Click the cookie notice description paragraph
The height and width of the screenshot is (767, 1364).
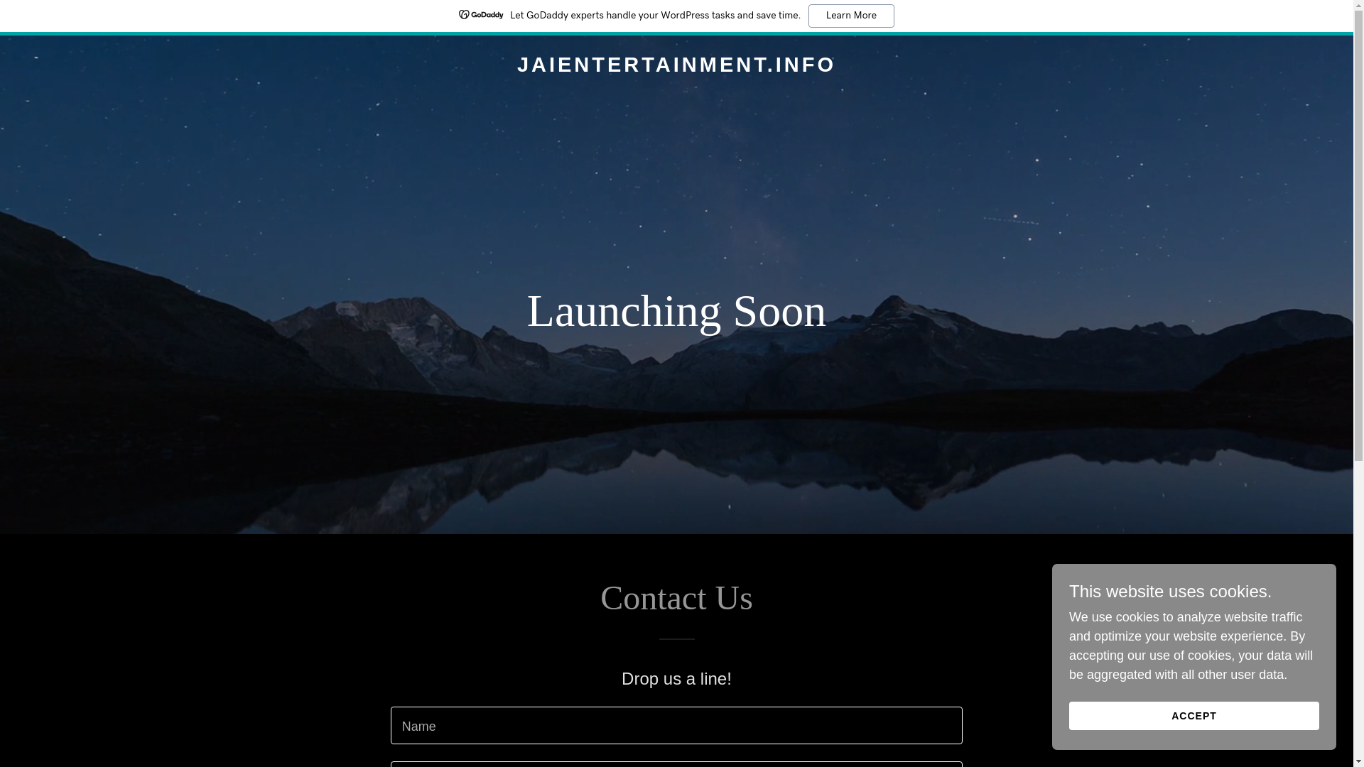(1190, 646)
